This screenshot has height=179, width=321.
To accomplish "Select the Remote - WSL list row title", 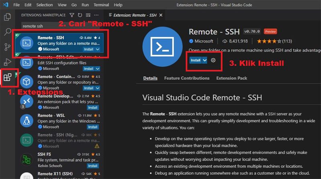I will (x=51, y=115).
